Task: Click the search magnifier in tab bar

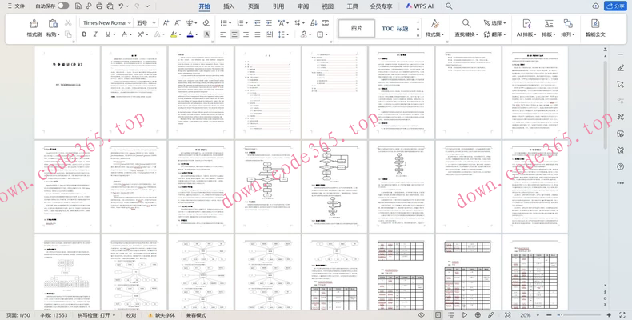Action: coord(449,6)
